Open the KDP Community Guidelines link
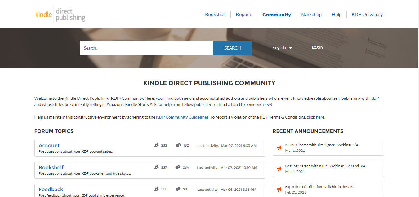 click(182, 117)
